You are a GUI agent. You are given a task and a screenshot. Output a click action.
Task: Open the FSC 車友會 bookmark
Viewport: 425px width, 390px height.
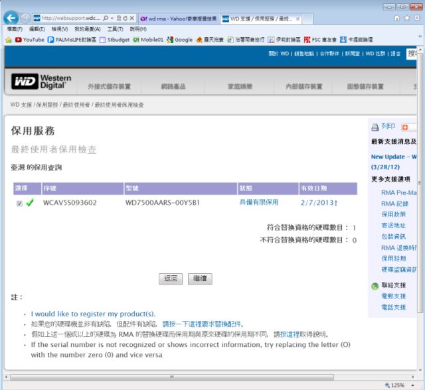tap(320, 40)
